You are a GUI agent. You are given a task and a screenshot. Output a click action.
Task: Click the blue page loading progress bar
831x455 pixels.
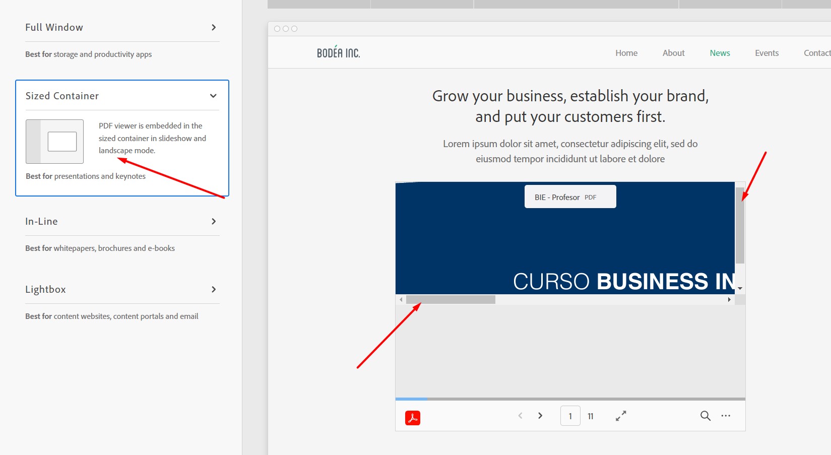tap(412, 399)
